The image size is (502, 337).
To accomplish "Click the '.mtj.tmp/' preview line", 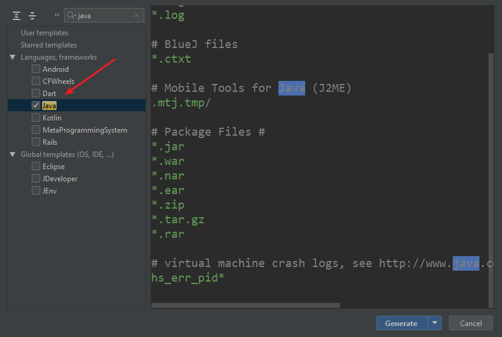I will pos(181,103).
